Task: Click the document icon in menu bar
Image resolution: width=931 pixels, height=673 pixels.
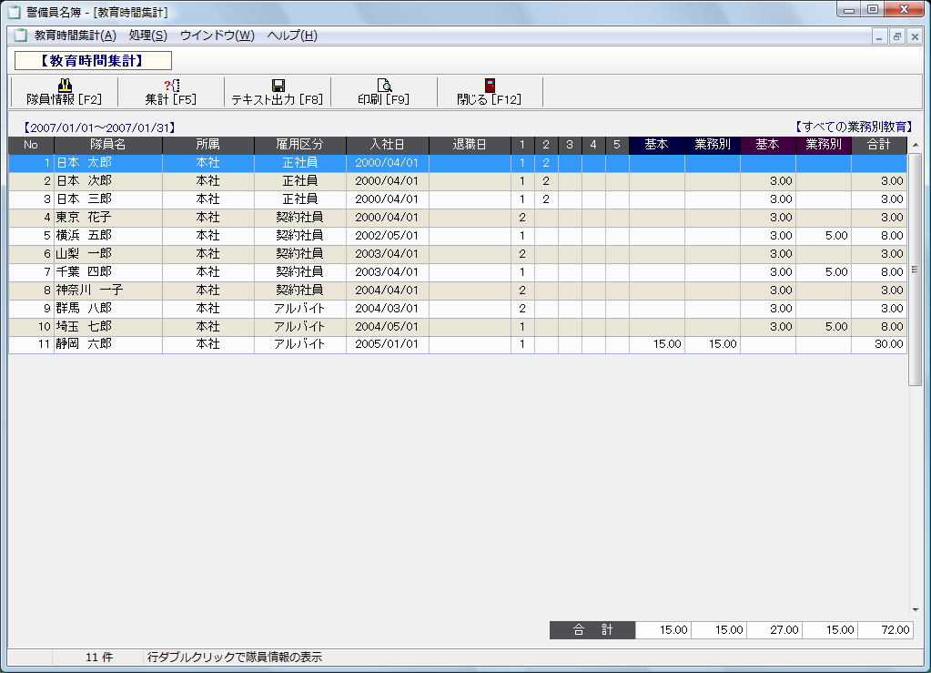Action: tap(20, 36)
